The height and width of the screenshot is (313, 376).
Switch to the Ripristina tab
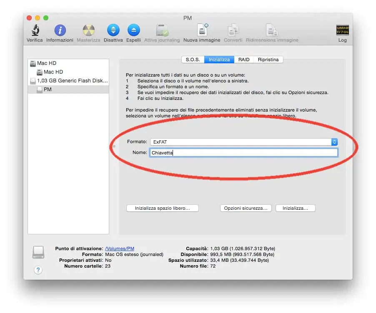[268, 60]
